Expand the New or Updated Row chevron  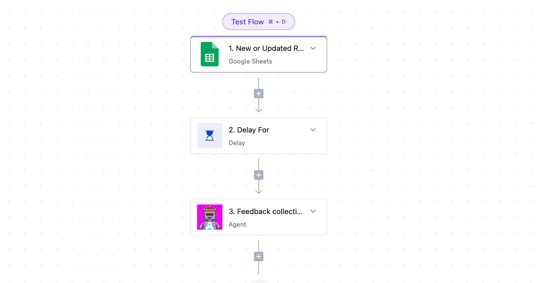[313, 48]
